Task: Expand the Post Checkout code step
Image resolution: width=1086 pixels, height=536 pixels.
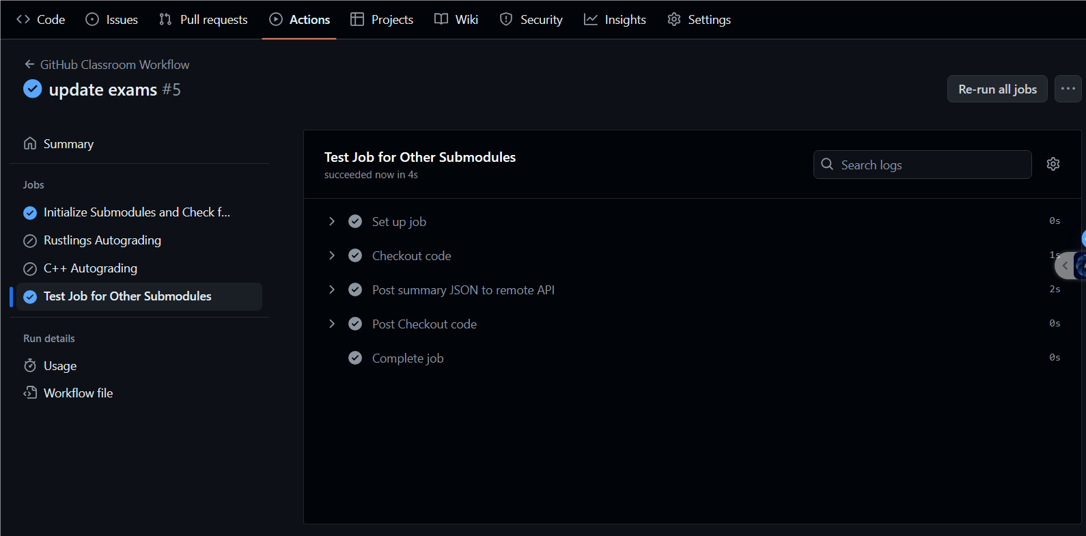Action: (x=332, y=324)
